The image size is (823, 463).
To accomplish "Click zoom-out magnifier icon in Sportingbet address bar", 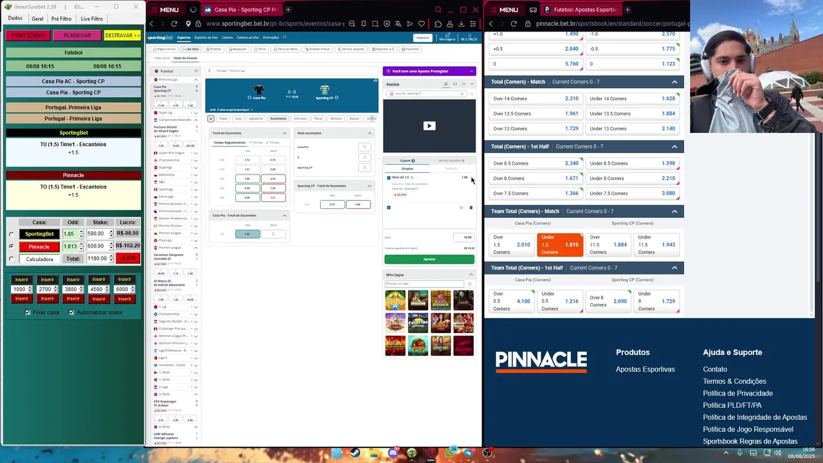I will click(x=352, y=24).
